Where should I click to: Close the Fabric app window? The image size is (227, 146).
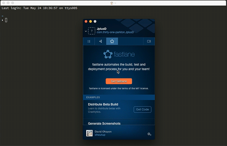pos(86,21)
